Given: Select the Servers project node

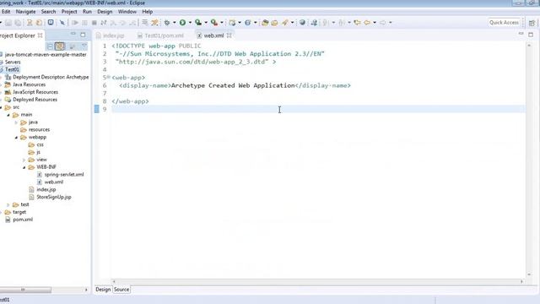Looking at the screenshot, I should [x=13, y=62].
